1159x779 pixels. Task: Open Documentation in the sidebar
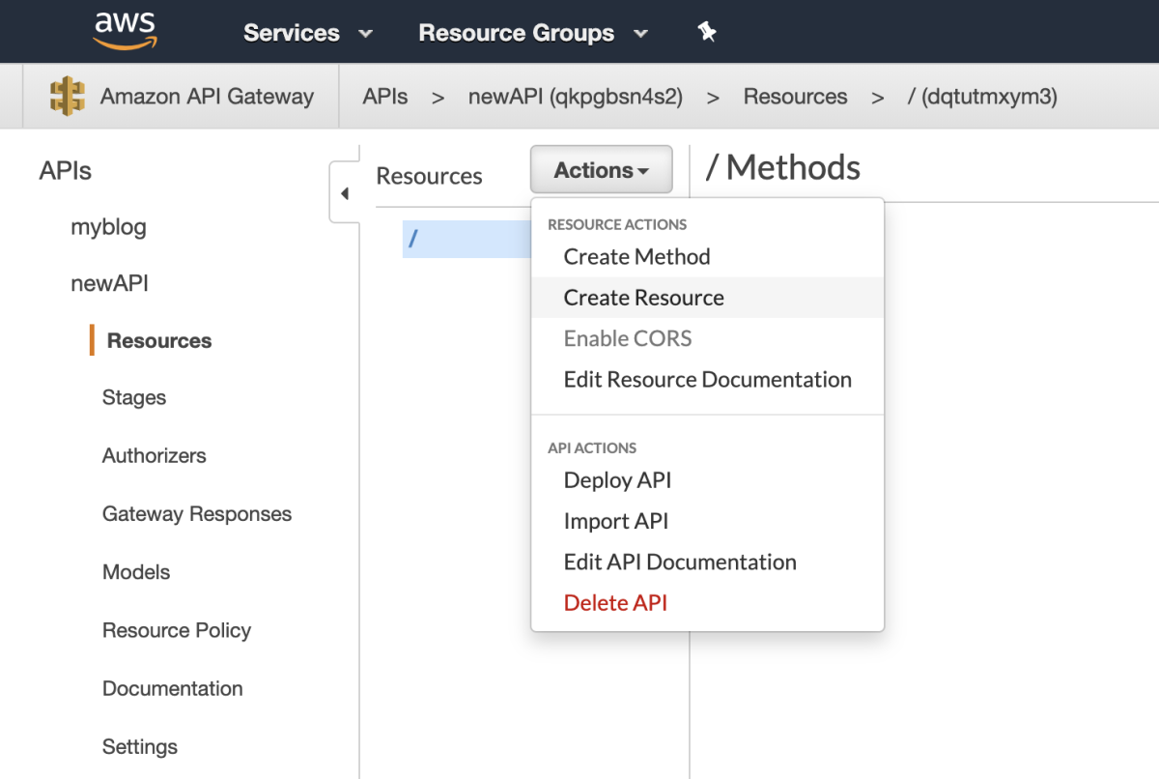click(x=173, y=689)
